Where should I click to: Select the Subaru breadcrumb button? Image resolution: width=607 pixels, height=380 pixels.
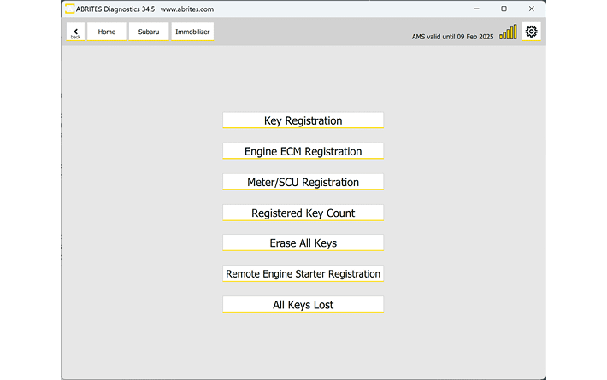tap(149, 32)
